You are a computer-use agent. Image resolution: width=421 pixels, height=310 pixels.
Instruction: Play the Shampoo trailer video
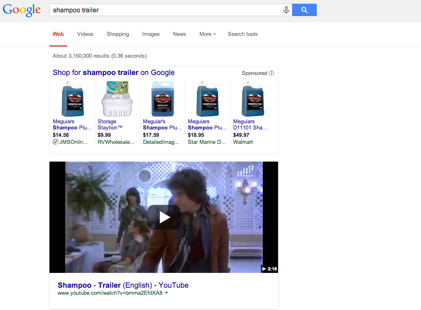click(164, 217)
